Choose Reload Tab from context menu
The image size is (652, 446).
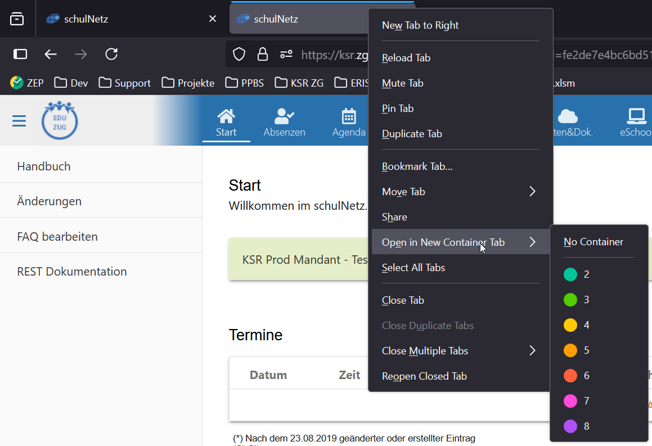coord(461,58)
